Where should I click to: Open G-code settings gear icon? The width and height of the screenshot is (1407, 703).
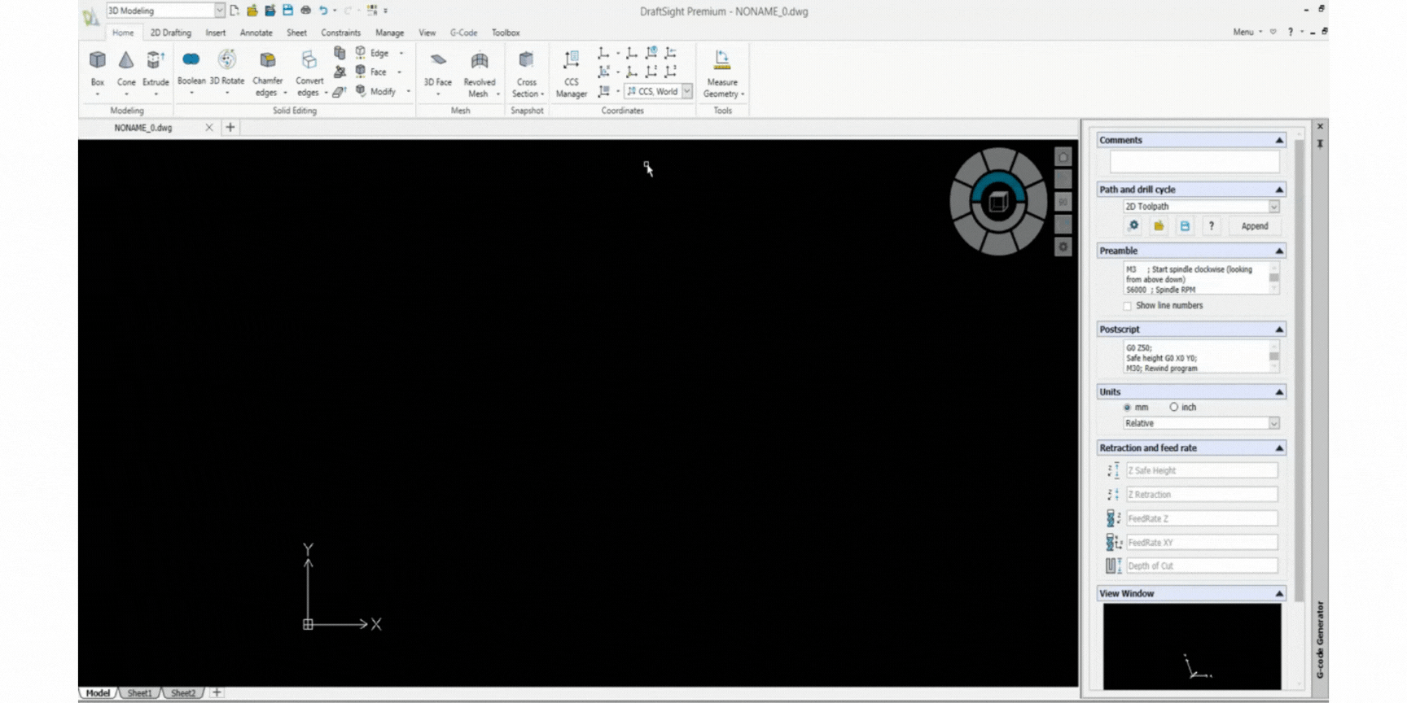(1133, 225)
